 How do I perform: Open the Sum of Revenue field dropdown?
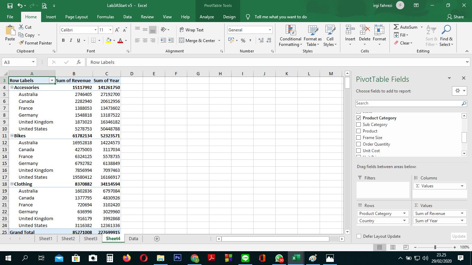(x=462, y=214)
